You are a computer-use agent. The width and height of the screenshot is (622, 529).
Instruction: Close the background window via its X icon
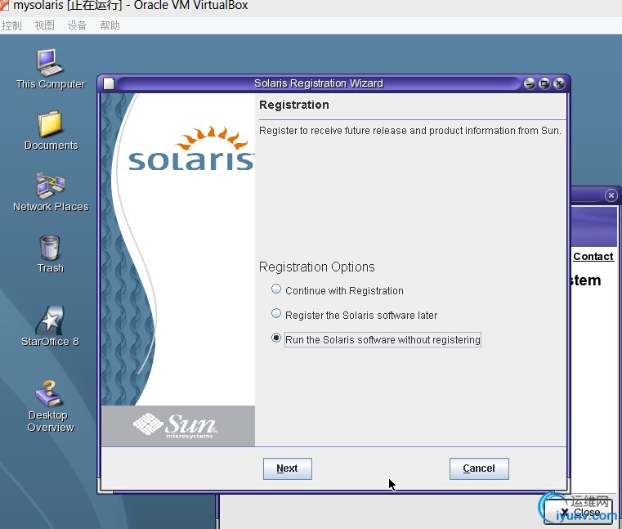[x=611, y=195]
